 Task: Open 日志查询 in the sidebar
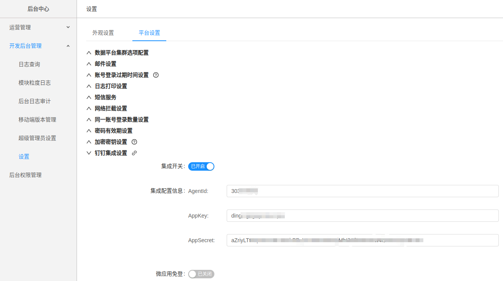pos(29,64)
